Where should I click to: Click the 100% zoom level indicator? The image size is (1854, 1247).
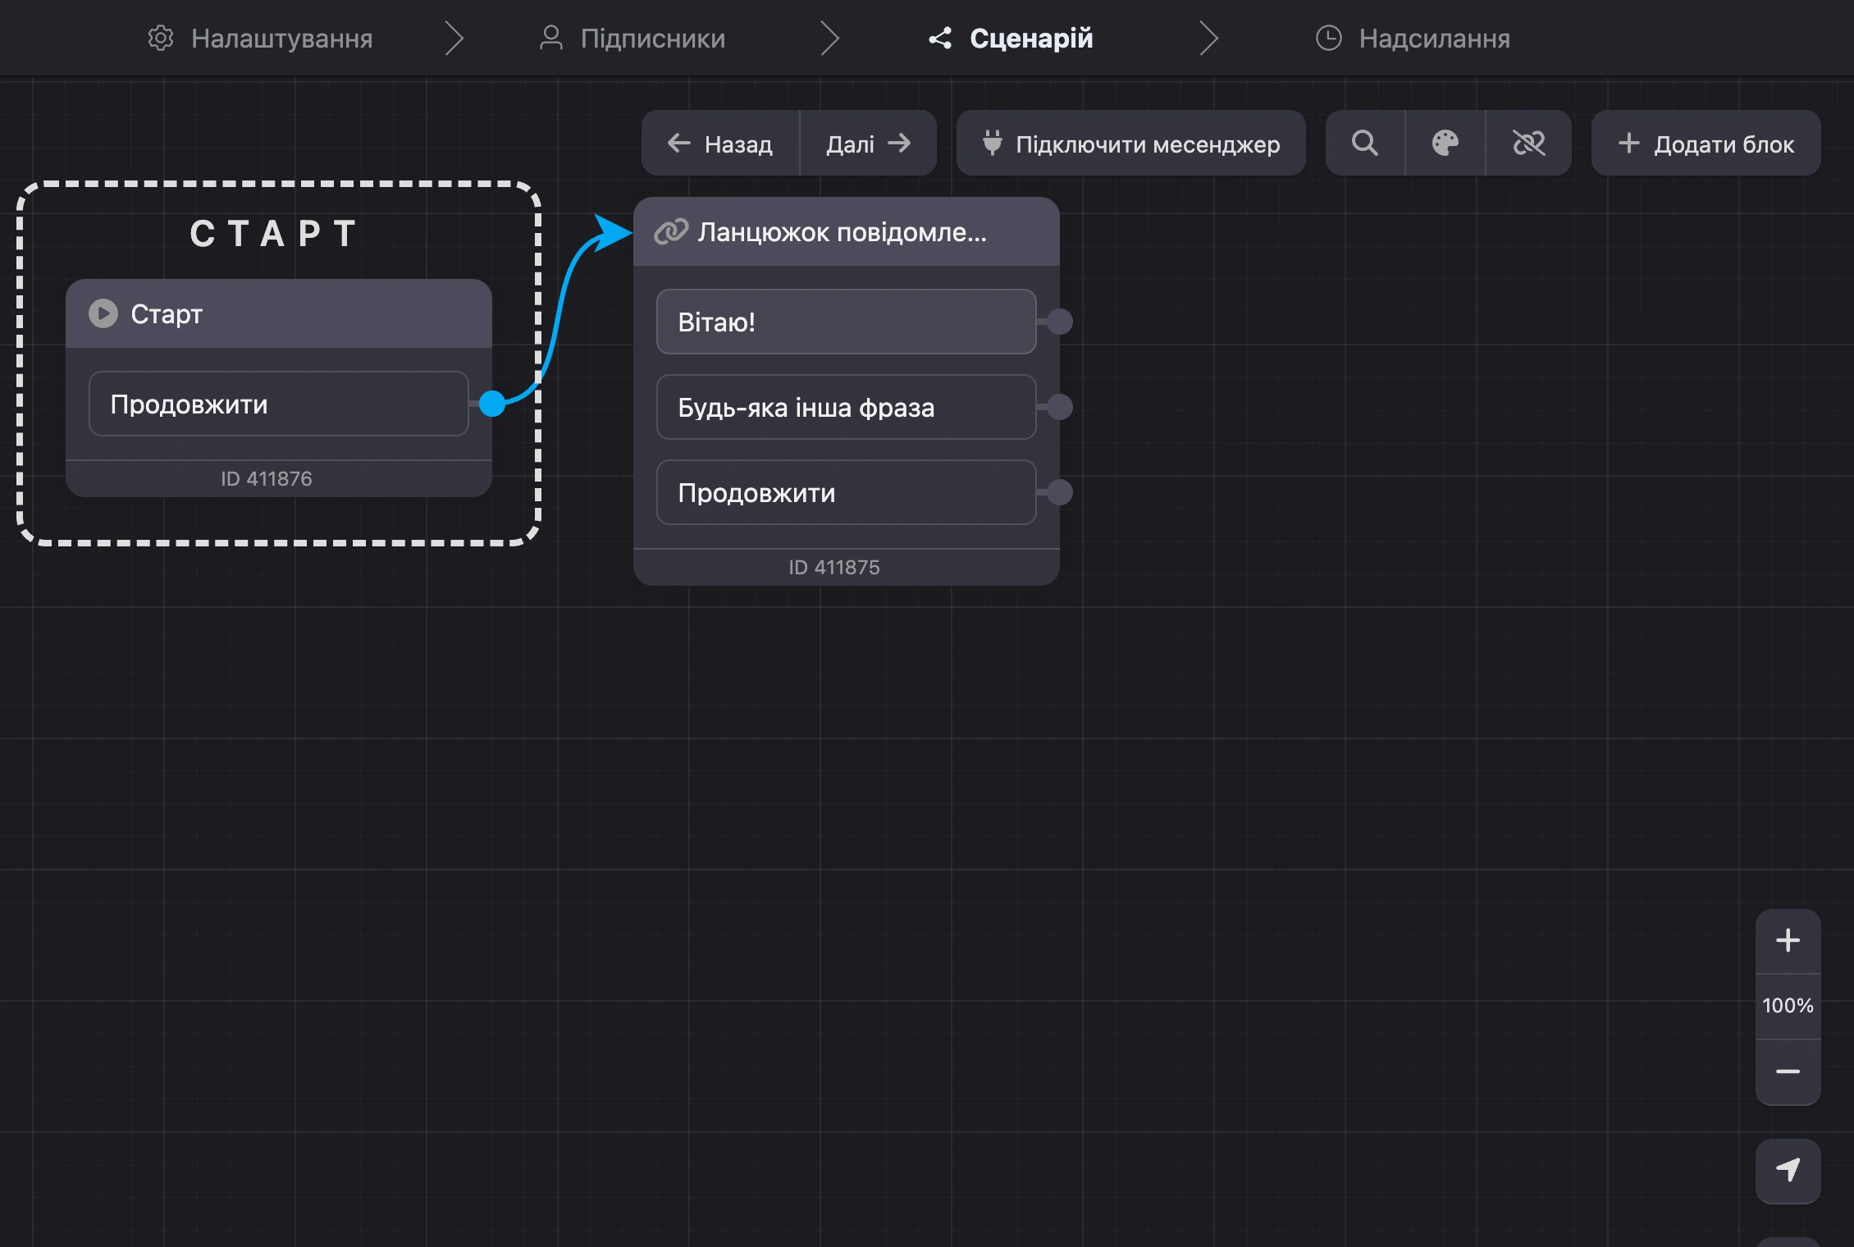point(1788,1006)
